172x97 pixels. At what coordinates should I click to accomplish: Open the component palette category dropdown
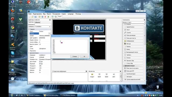pos(145,22)
